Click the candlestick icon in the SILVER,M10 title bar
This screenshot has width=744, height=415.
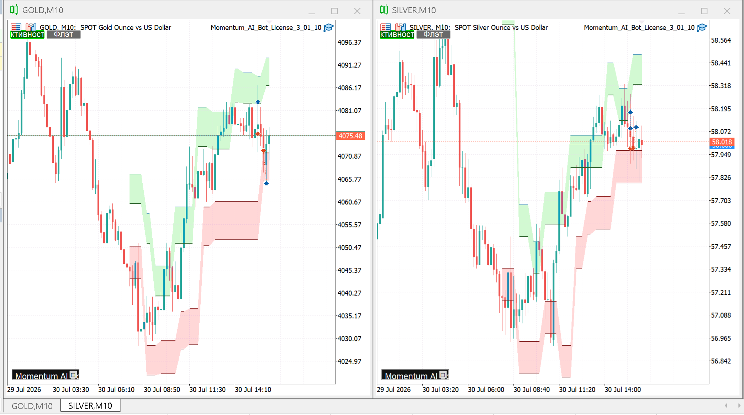(x=384, y=10)
